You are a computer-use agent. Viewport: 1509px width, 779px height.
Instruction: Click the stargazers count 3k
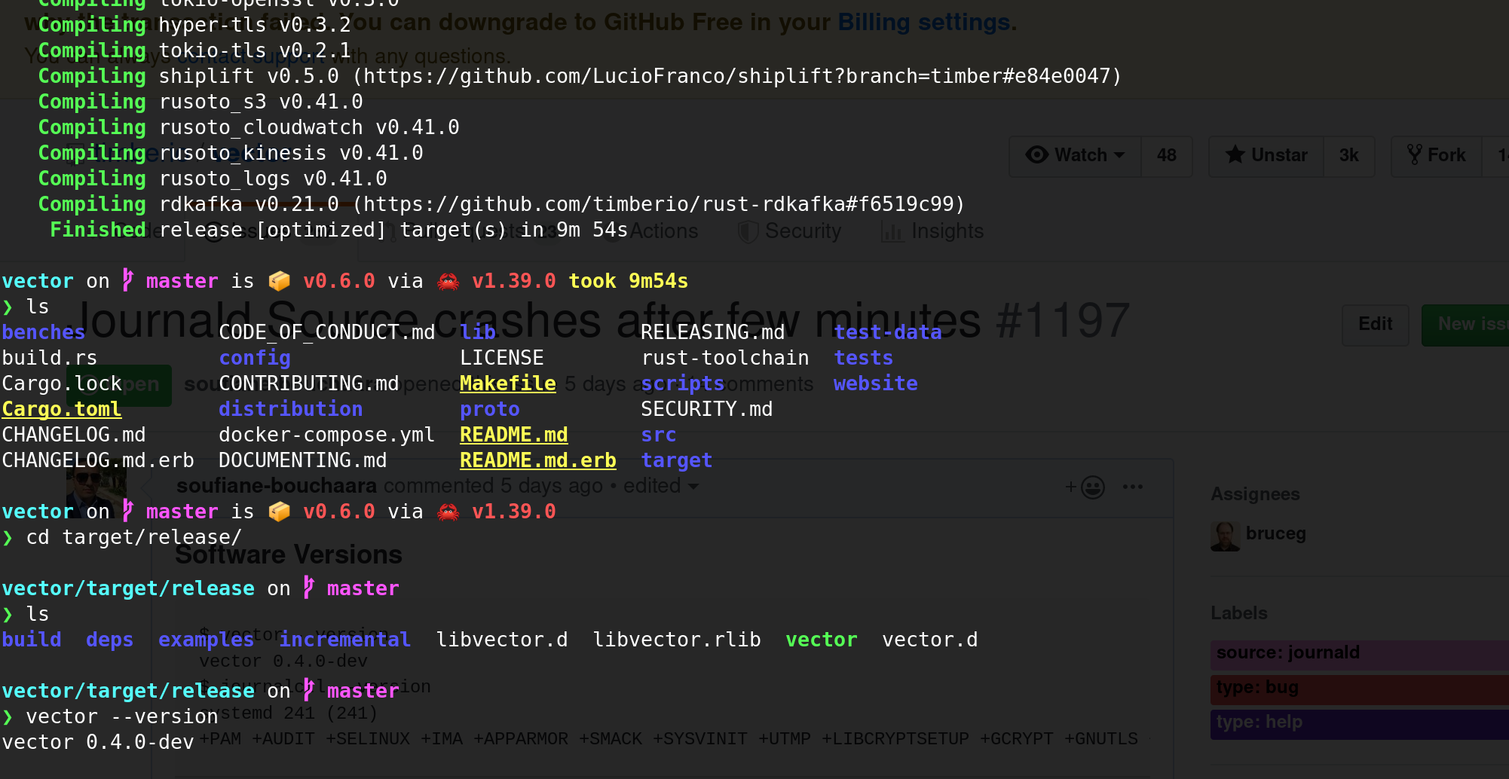click(1349, 155)
